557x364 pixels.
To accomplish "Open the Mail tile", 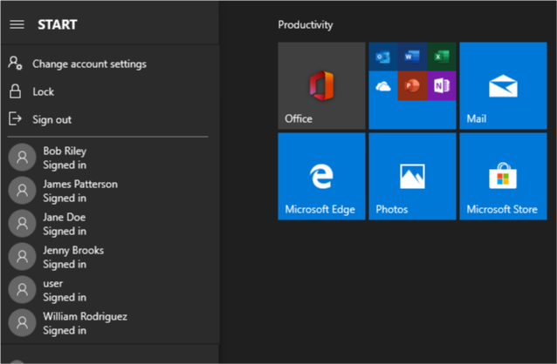I will click(x=503, y=85).
